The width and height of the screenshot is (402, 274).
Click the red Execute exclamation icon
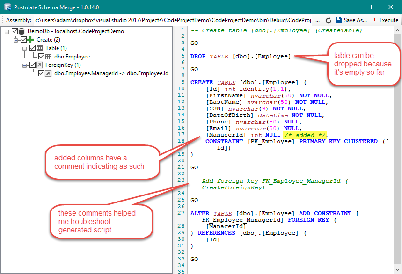pos(374,20)
